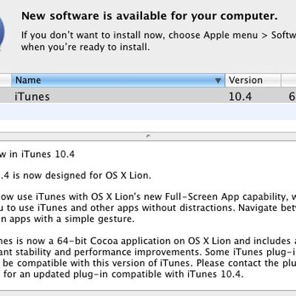Click the heading ending 'in iTunes 10.4'
Image resolution: width=296 pixels, height=296 pixels.
click(x=37, y=155)
